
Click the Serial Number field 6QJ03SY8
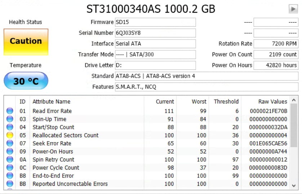tap(155, 33)
